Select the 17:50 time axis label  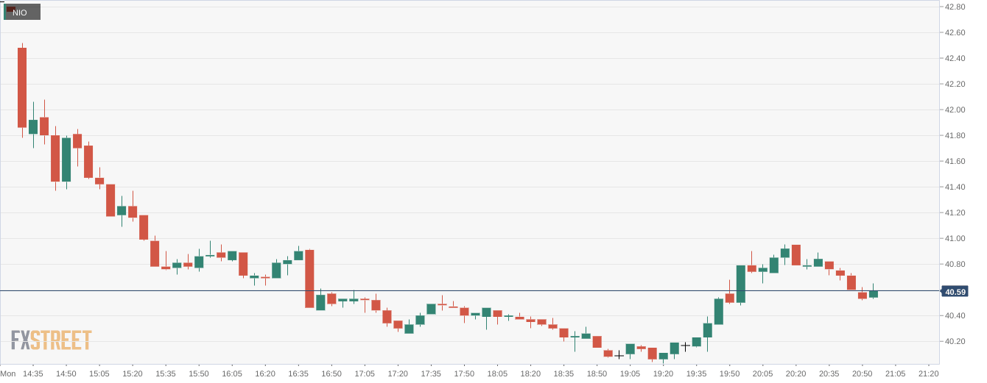[464, 373]
